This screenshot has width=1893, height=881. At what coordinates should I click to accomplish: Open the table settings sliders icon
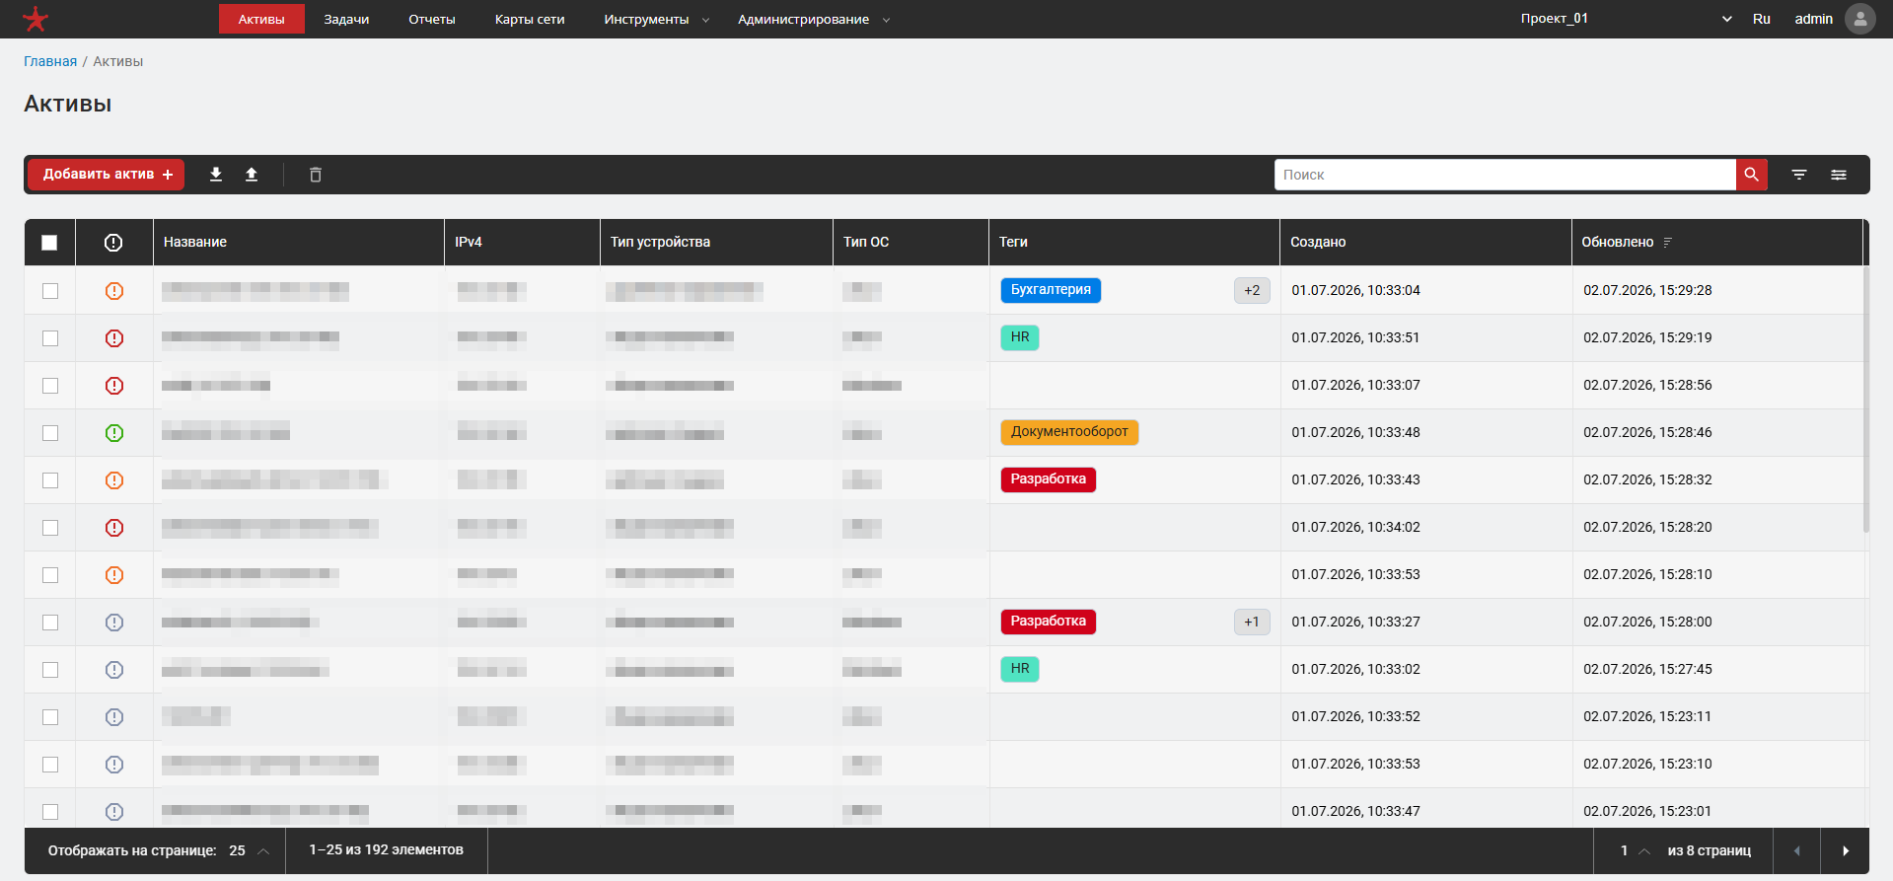pos(1839,175)
